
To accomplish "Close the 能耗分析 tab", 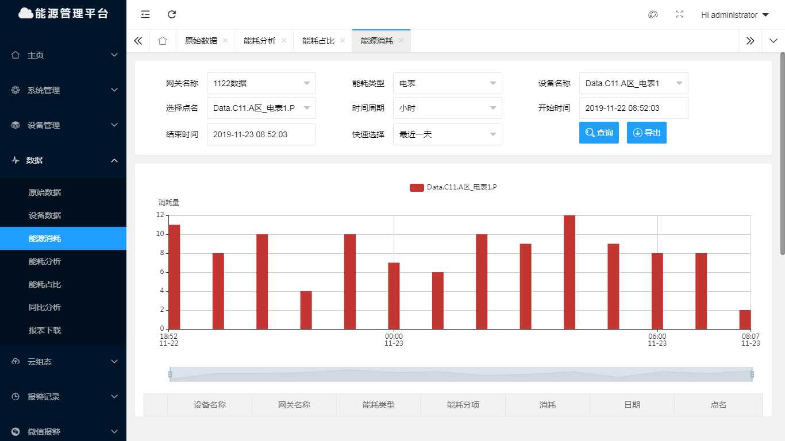I will pos(284,41).
